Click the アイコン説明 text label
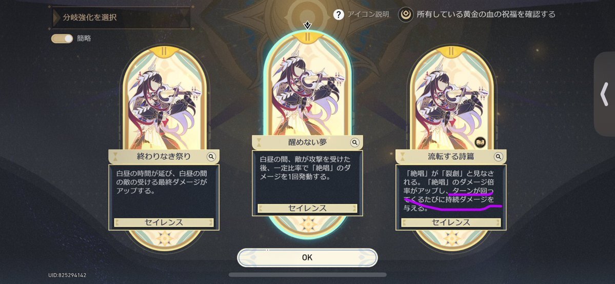Image resolution: width=615 pixels, height=284 pixels. (x=368, y=14)
